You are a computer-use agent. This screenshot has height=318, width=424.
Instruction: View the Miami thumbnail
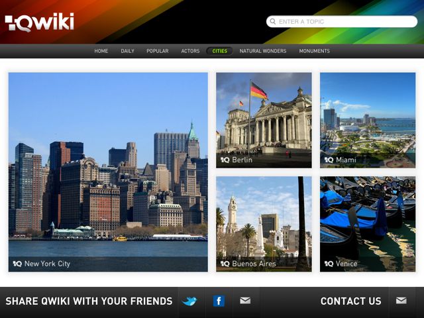368,120
